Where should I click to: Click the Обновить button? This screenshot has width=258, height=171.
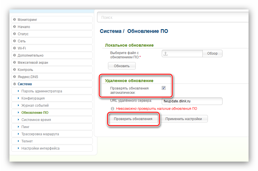tap(122, 66)
